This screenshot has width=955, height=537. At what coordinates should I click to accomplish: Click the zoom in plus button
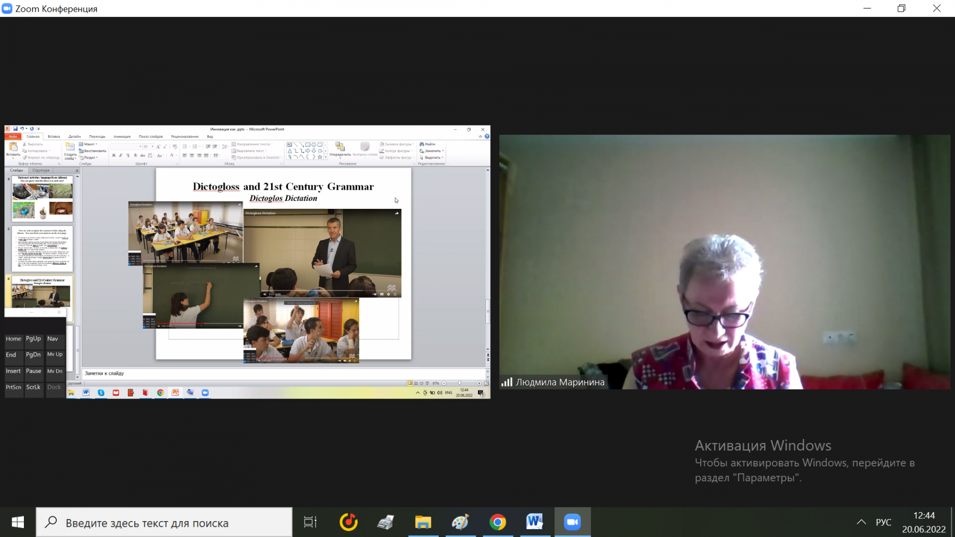[479, 383]
